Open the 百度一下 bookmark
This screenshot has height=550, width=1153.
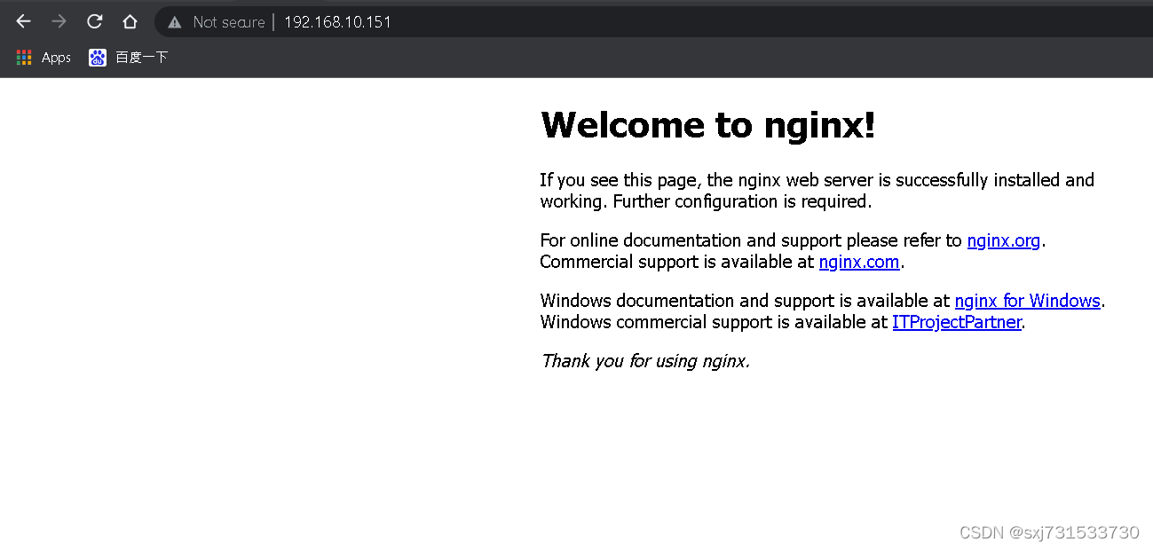click(129, 58)
